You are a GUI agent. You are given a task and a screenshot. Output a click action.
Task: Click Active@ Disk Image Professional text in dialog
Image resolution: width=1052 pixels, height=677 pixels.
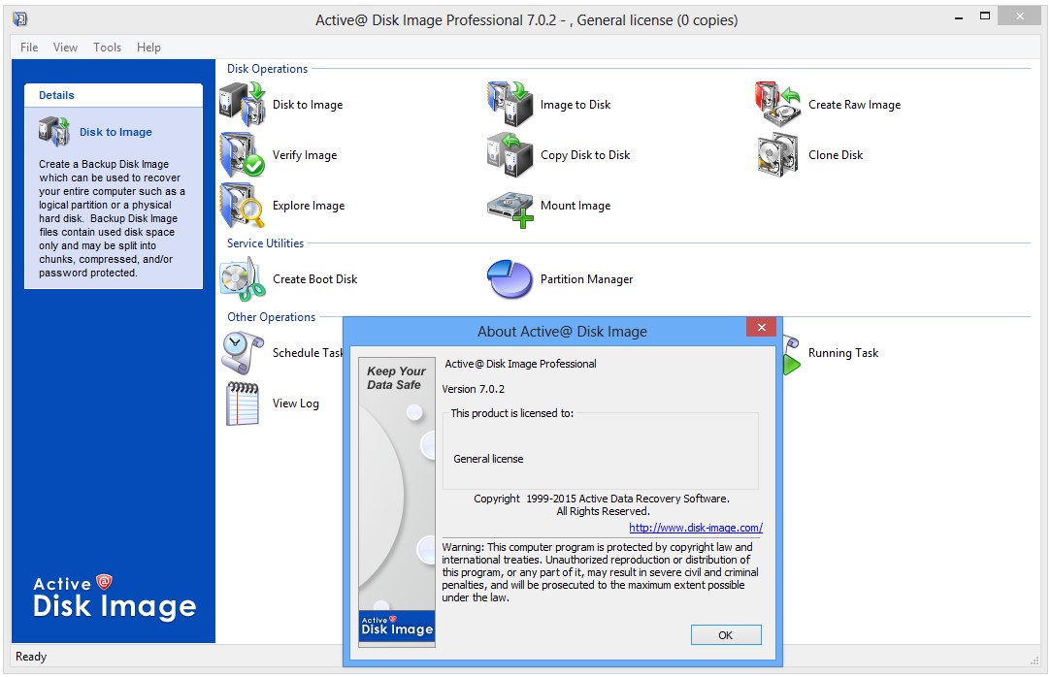(x=520, y=364)
